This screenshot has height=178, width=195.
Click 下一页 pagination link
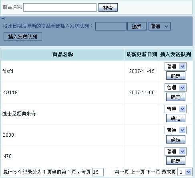tap(153, 172)
